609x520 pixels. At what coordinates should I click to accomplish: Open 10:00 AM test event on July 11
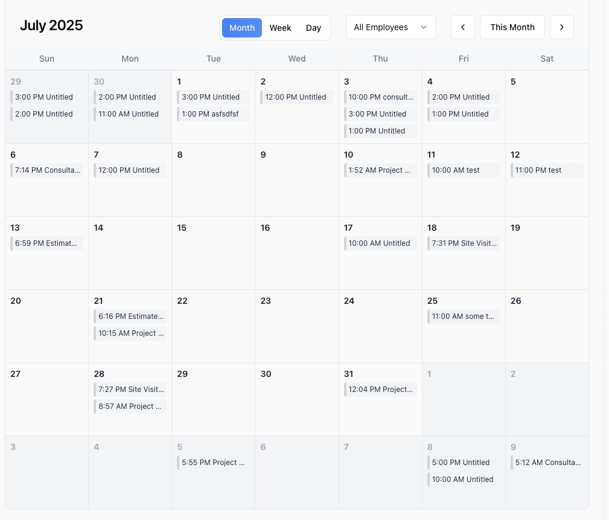pos(464,170)
